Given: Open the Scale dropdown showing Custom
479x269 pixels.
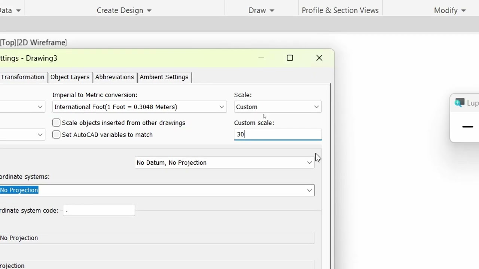Looking at the screenshot, I should click(278, 107).
